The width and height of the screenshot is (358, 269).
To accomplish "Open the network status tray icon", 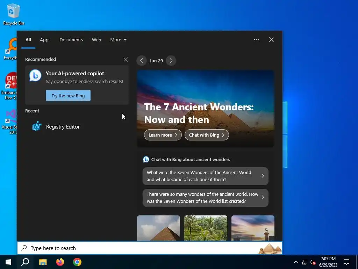I will (x=305, y=262).
